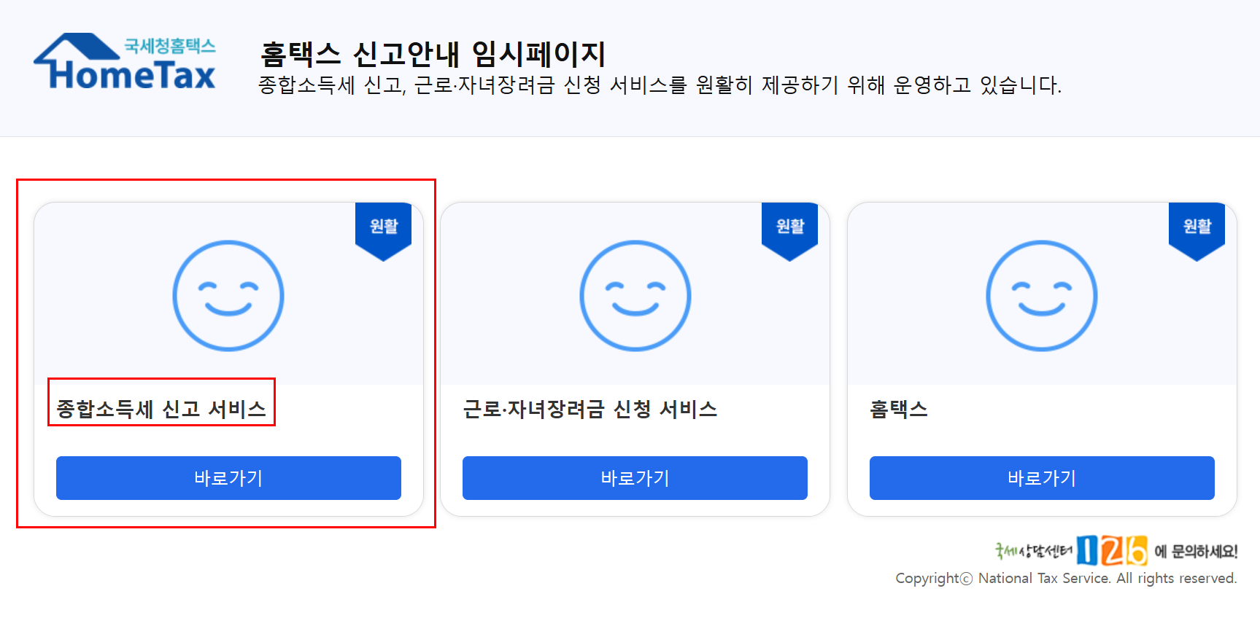
Task: Click the HomeTax logo
Action: coord(125,62)
